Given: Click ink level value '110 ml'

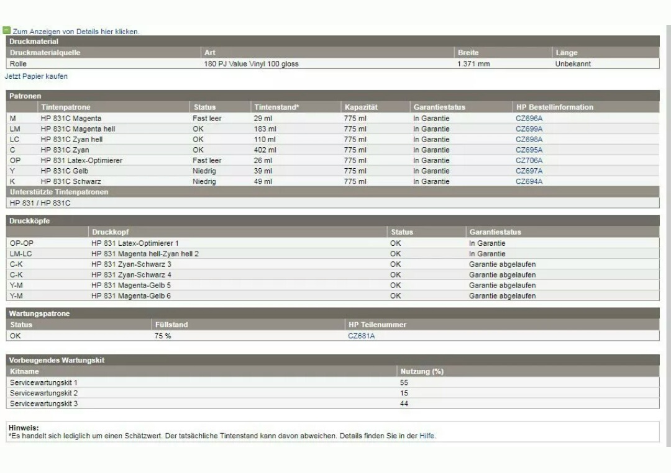Looking at the screenshot, I should point(265,140).
